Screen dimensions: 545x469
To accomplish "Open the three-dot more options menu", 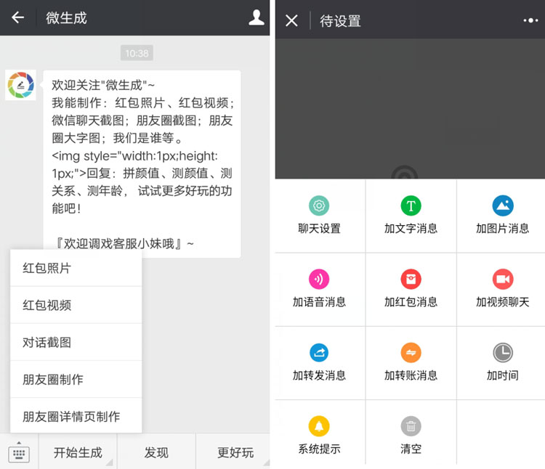I will click(530, 20).
